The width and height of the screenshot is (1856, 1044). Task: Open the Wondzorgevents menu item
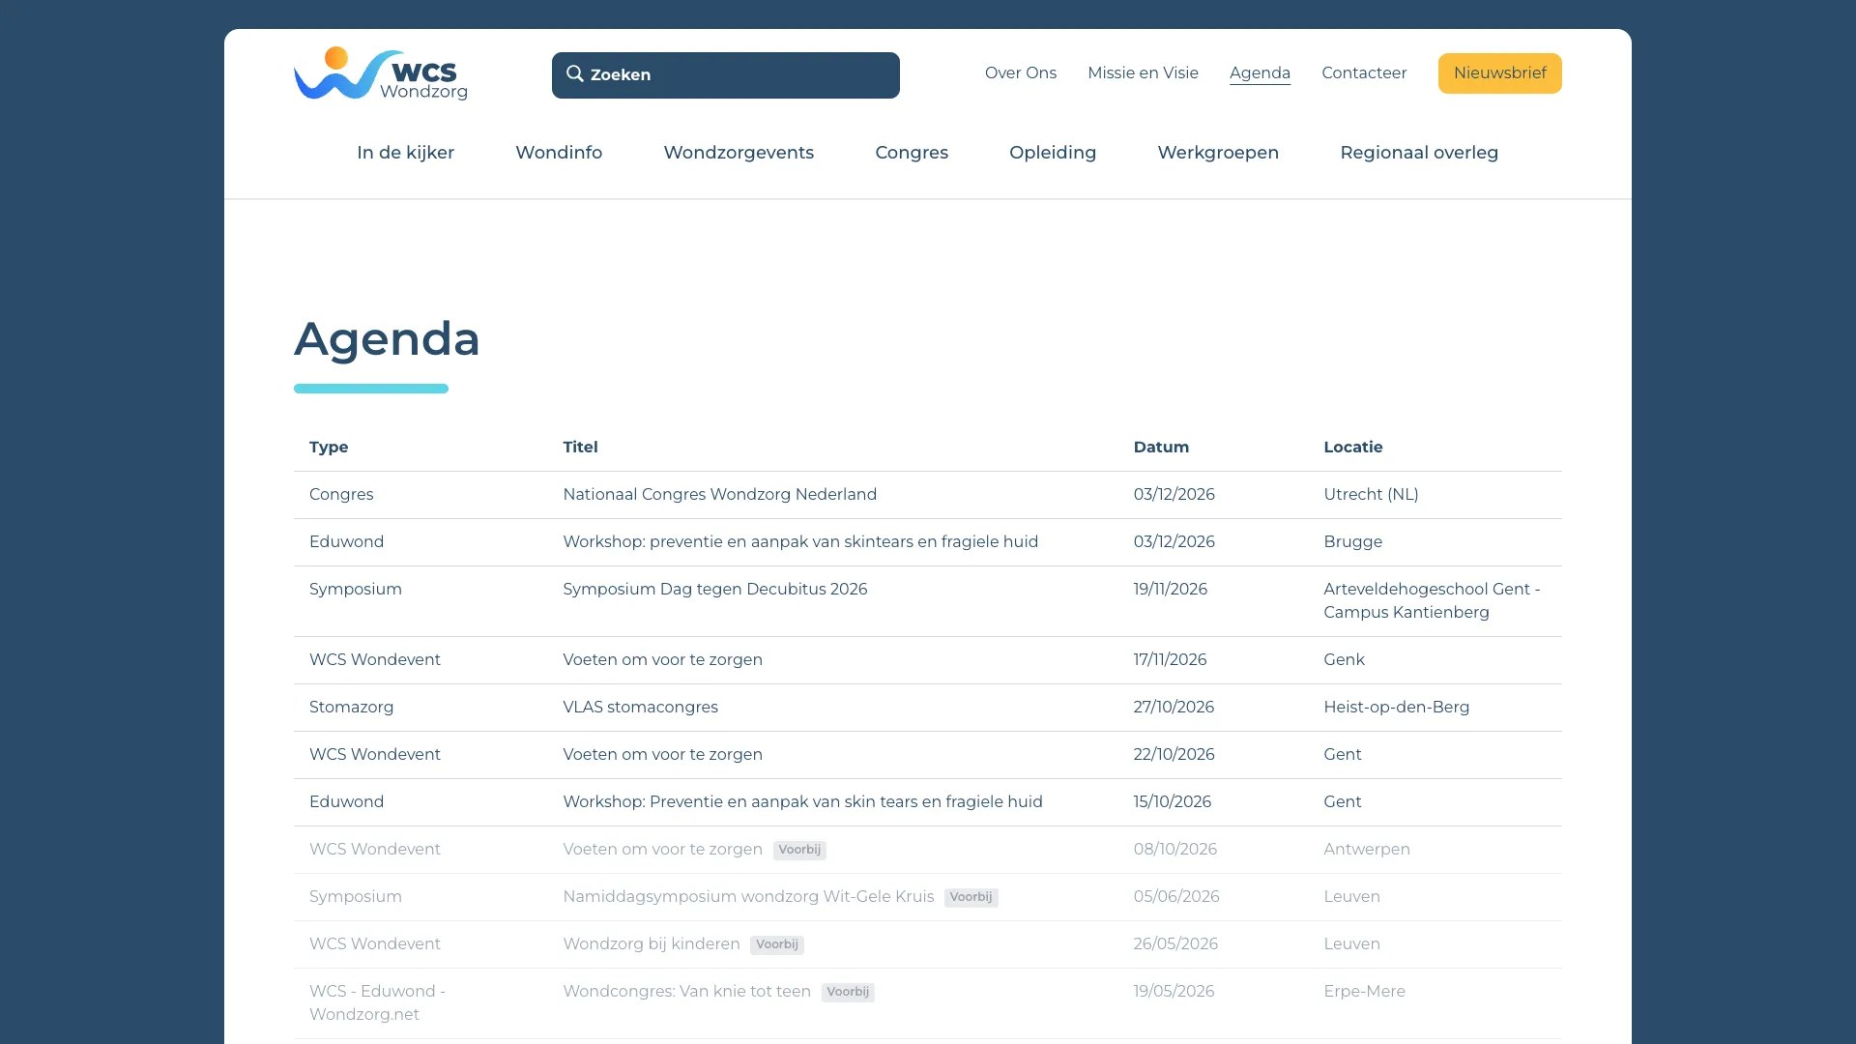pos(739,153)
